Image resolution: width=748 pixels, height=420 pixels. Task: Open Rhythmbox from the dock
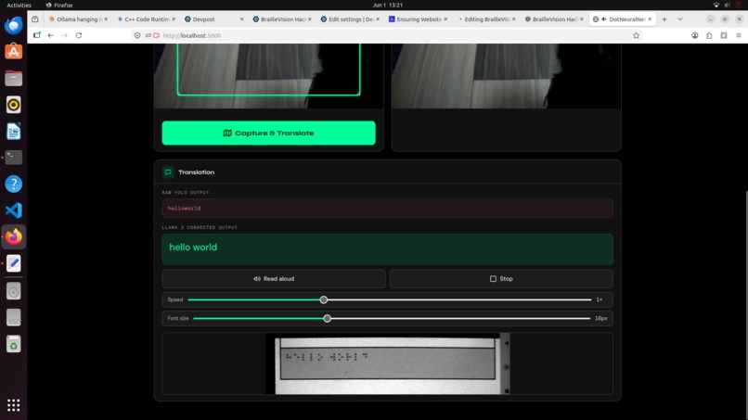(13, 105)
